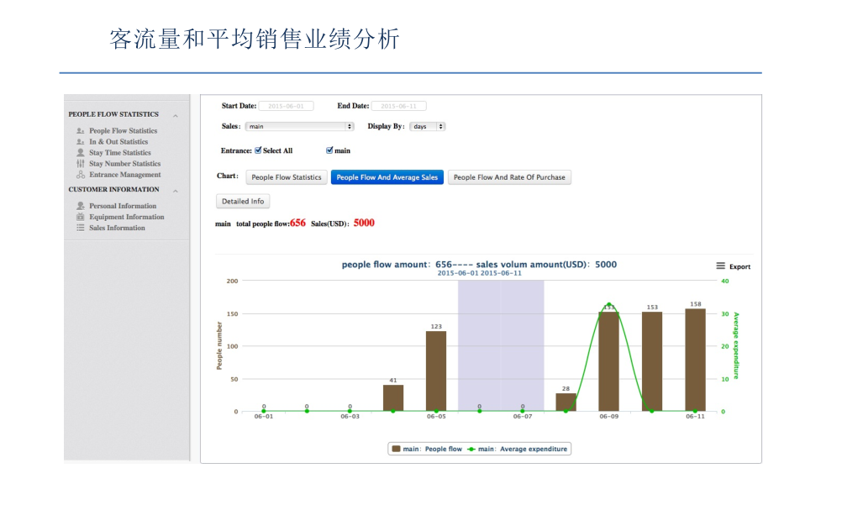
Task: Open In & Out Statistics page
Action: point(118,142)
